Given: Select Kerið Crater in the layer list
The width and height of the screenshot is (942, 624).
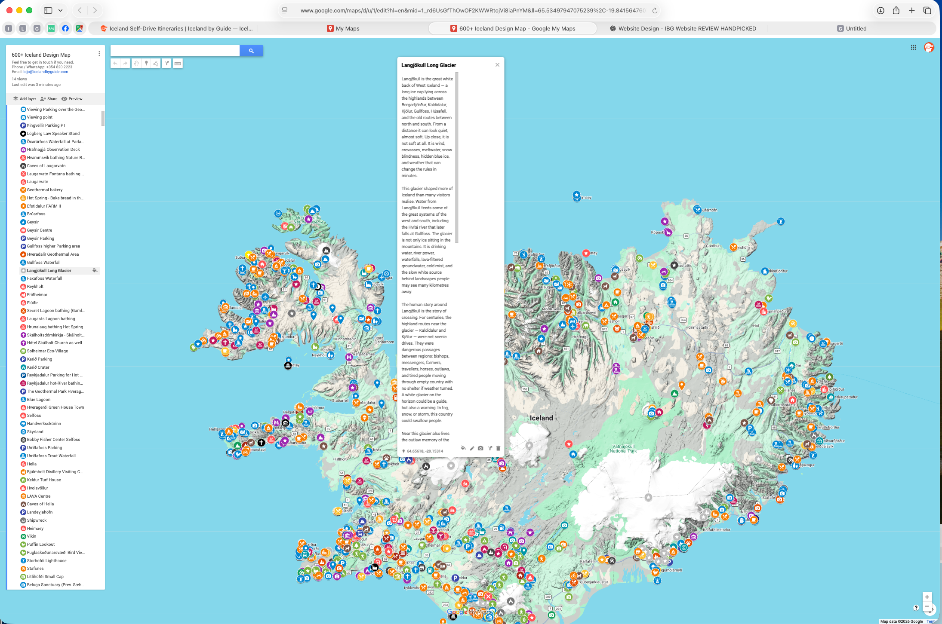Looking at the screenshot, I should (38, 367).
